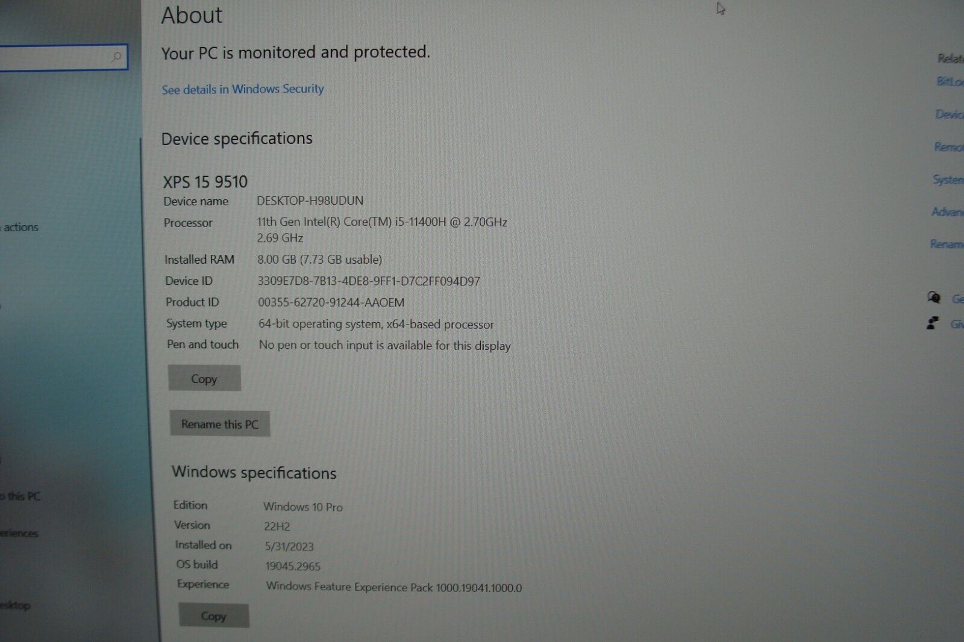Screen dimensions: 964x642
Task: Click the installed on date 5/31/2023
Action: (289, 546)
